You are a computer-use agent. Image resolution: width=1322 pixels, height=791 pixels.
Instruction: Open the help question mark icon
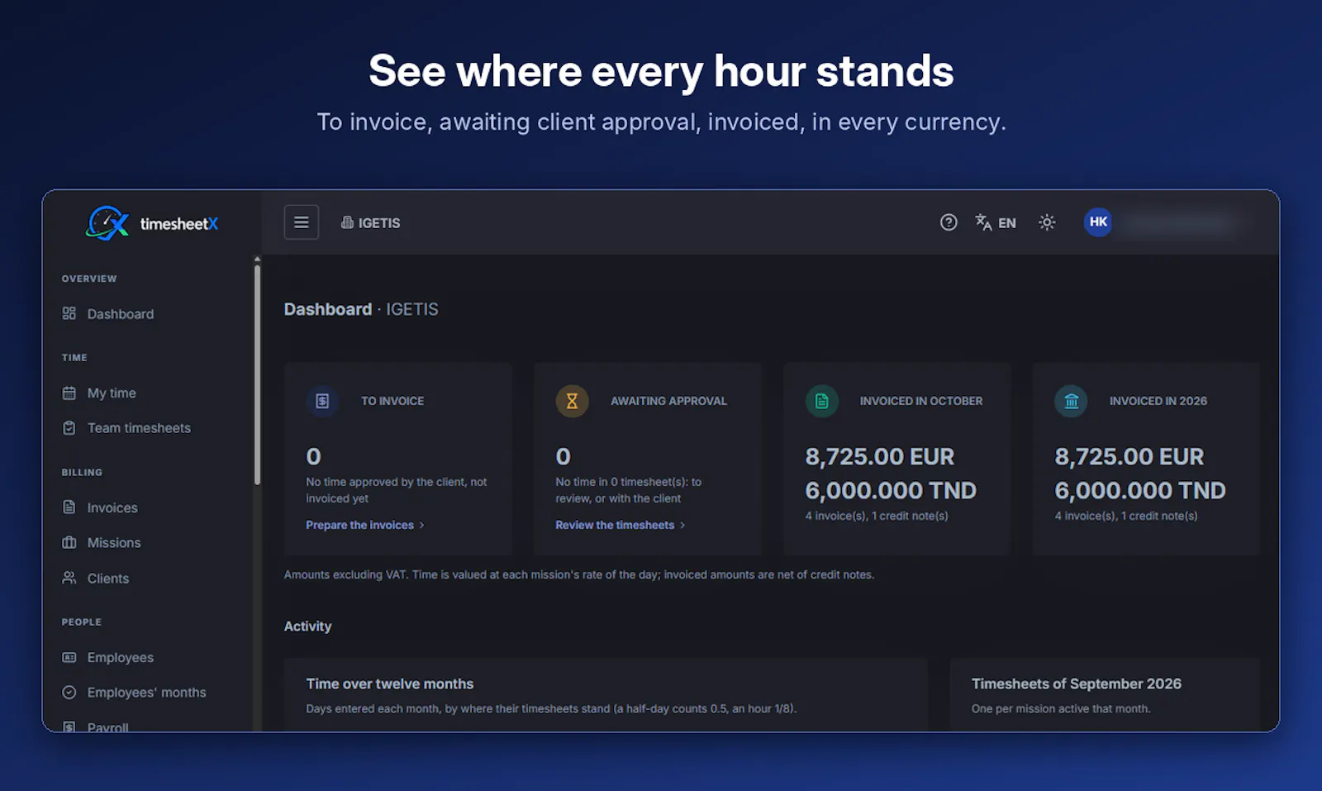pyautogui.click(x=949, y=222)
